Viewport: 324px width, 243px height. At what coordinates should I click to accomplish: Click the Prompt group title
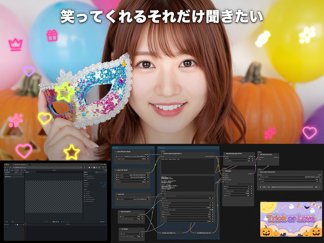pos(162,148)
